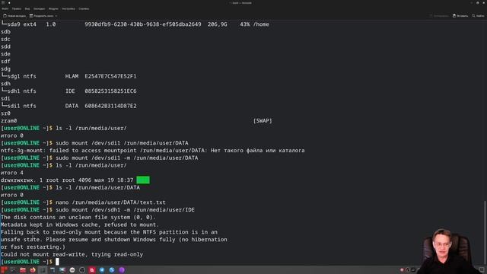Open the Закладки menu
The height and width of the screenshot is (274, 487).
pos(39,8)
